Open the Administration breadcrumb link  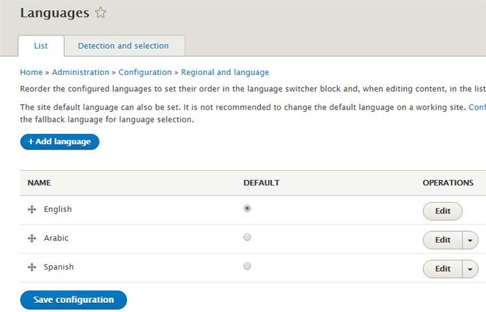(x=81, y=72)
